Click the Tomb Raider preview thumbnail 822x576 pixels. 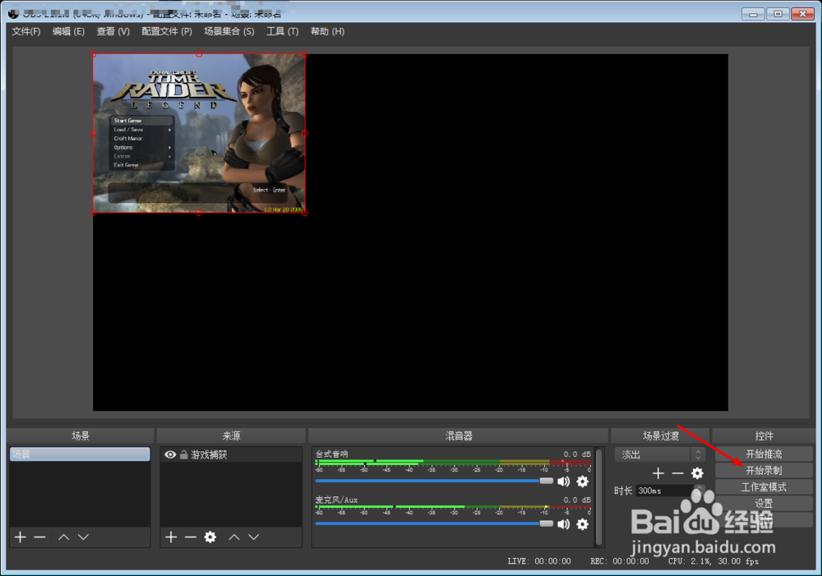click(199, 133)
